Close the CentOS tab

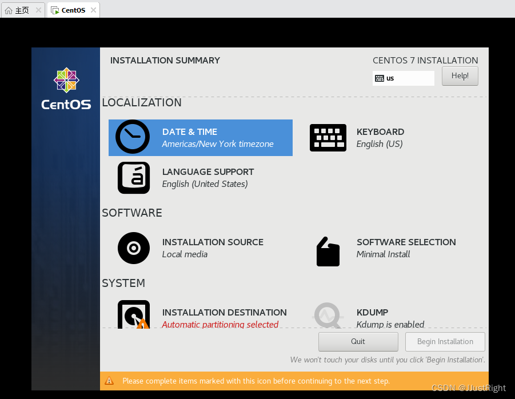pyautogui.click(x=93, y=10)
